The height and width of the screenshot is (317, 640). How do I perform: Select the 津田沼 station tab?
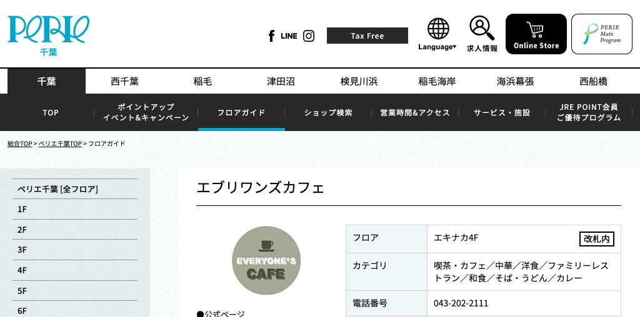[x=281, y=82]
